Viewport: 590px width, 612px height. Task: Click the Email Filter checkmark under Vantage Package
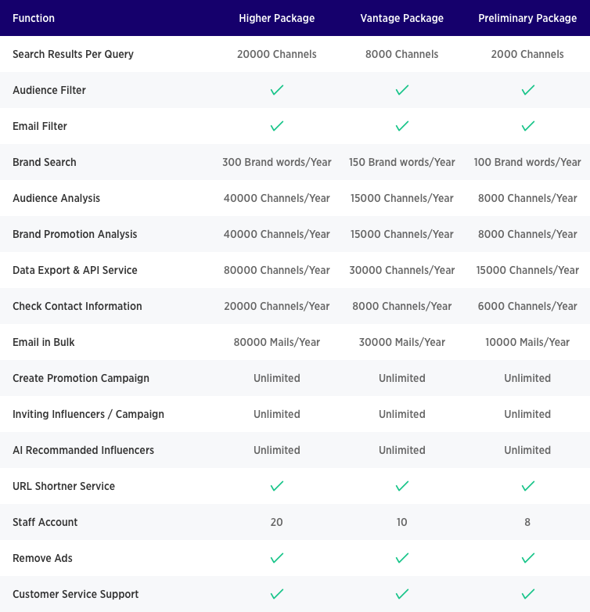click(402, 126)
